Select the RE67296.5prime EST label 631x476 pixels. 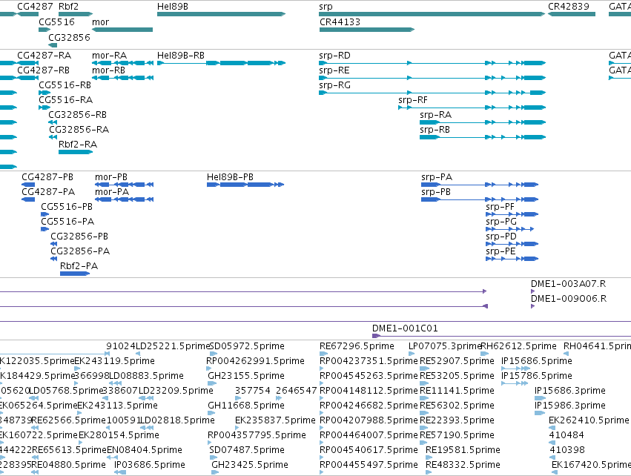pos(357,346)
